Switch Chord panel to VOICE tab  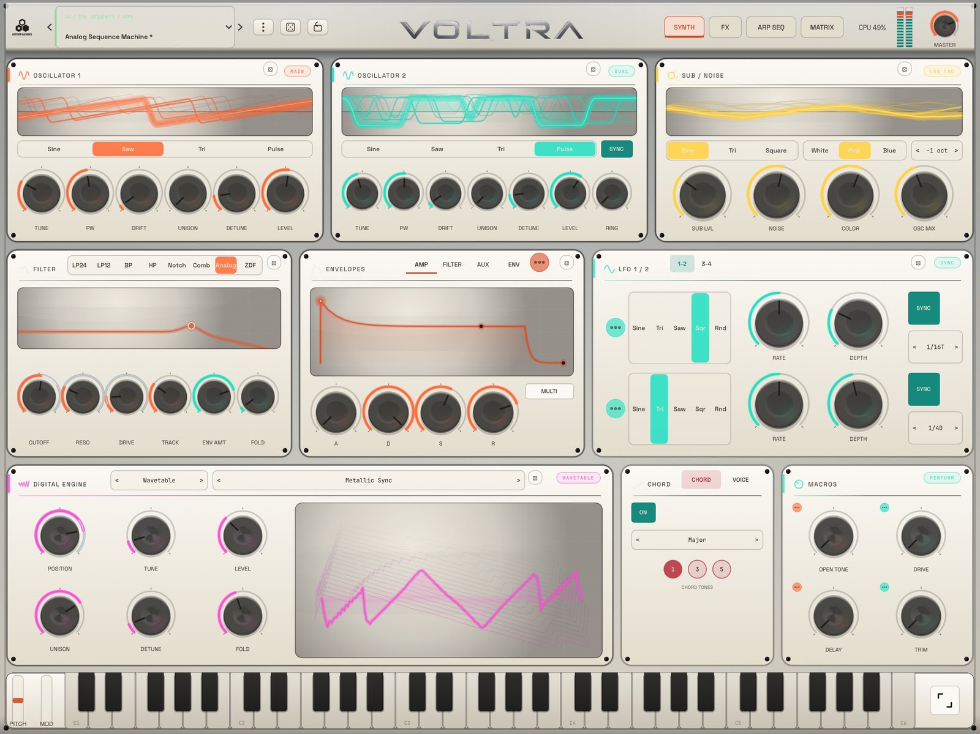(x=741, y=479)
